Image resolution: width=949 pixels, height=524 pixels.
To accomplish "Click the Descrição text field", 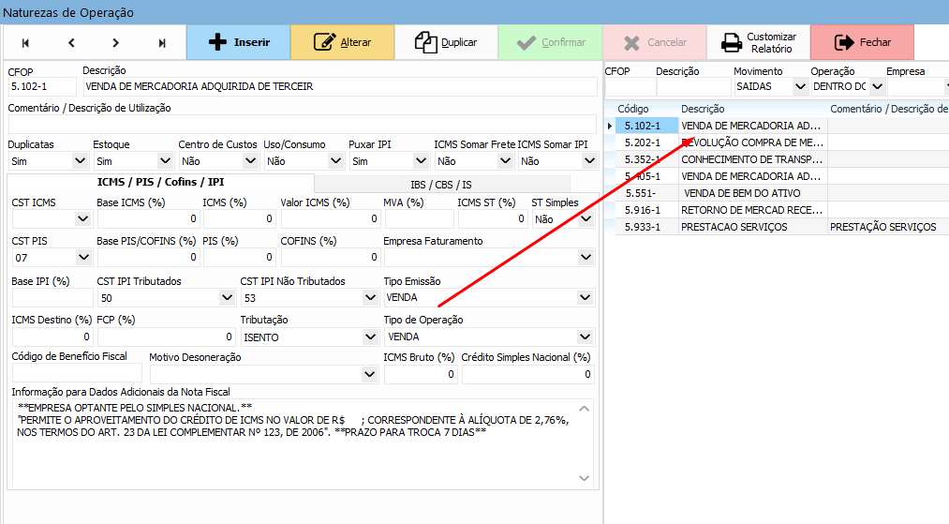I will tap(339, 86).
